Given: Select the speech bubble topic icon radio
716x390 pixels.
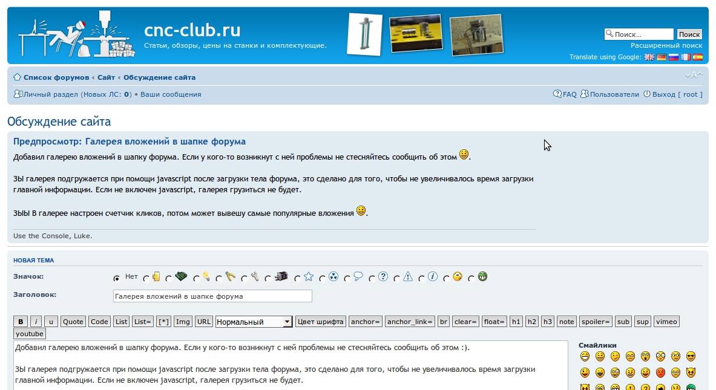Looking at the screenshot, I should [x=347, y=278].
